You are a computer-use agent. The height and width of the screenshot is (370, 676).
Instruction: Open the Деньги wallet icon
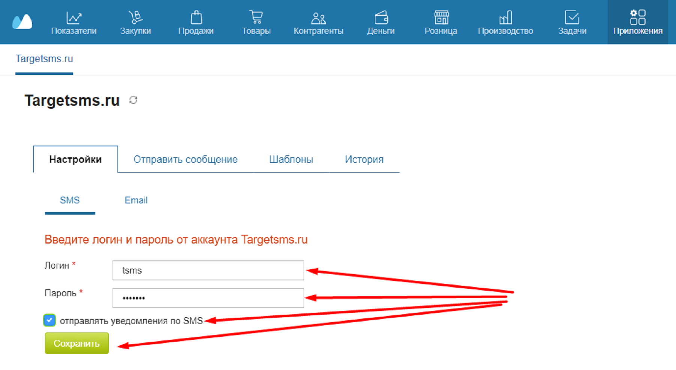381,18
